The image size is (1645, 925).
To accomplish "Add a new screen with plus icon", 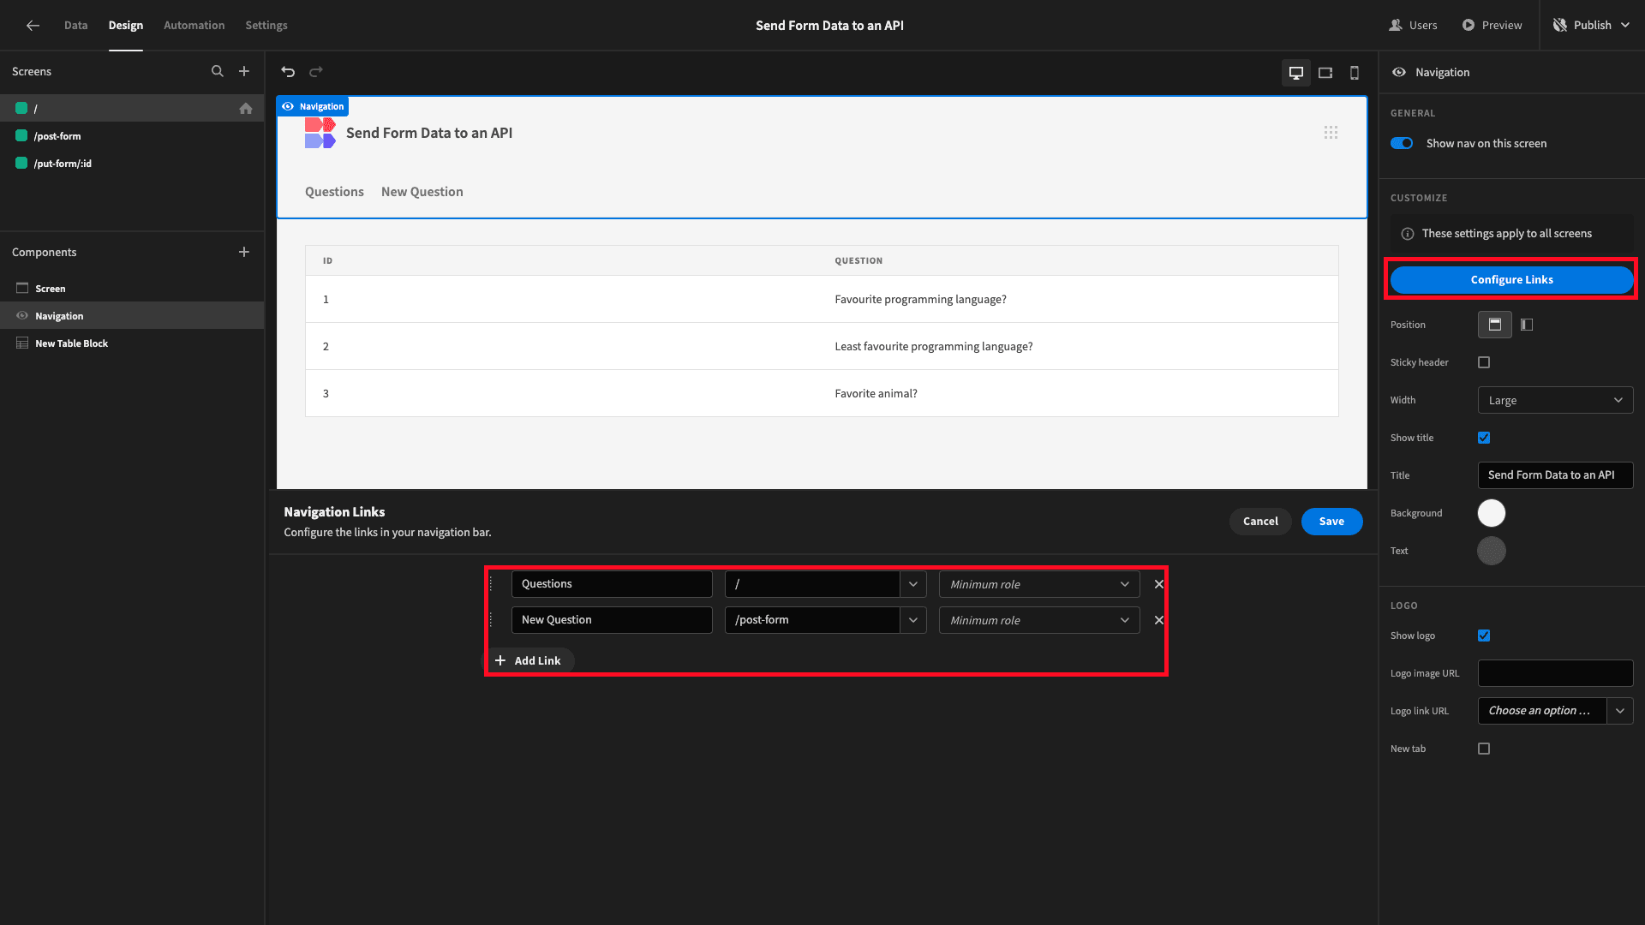I will tap(244, 71).
